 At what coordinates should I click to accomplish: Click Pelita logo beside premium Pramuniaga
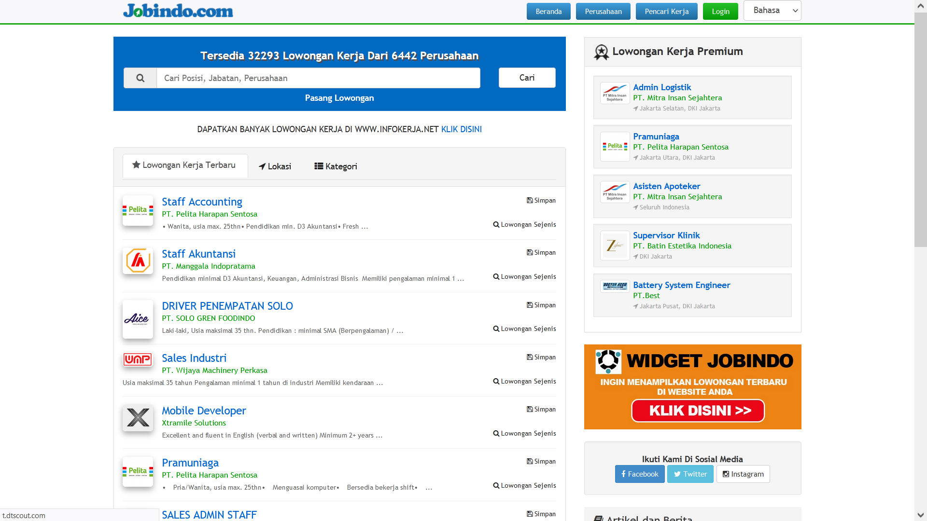coord(615,147)
